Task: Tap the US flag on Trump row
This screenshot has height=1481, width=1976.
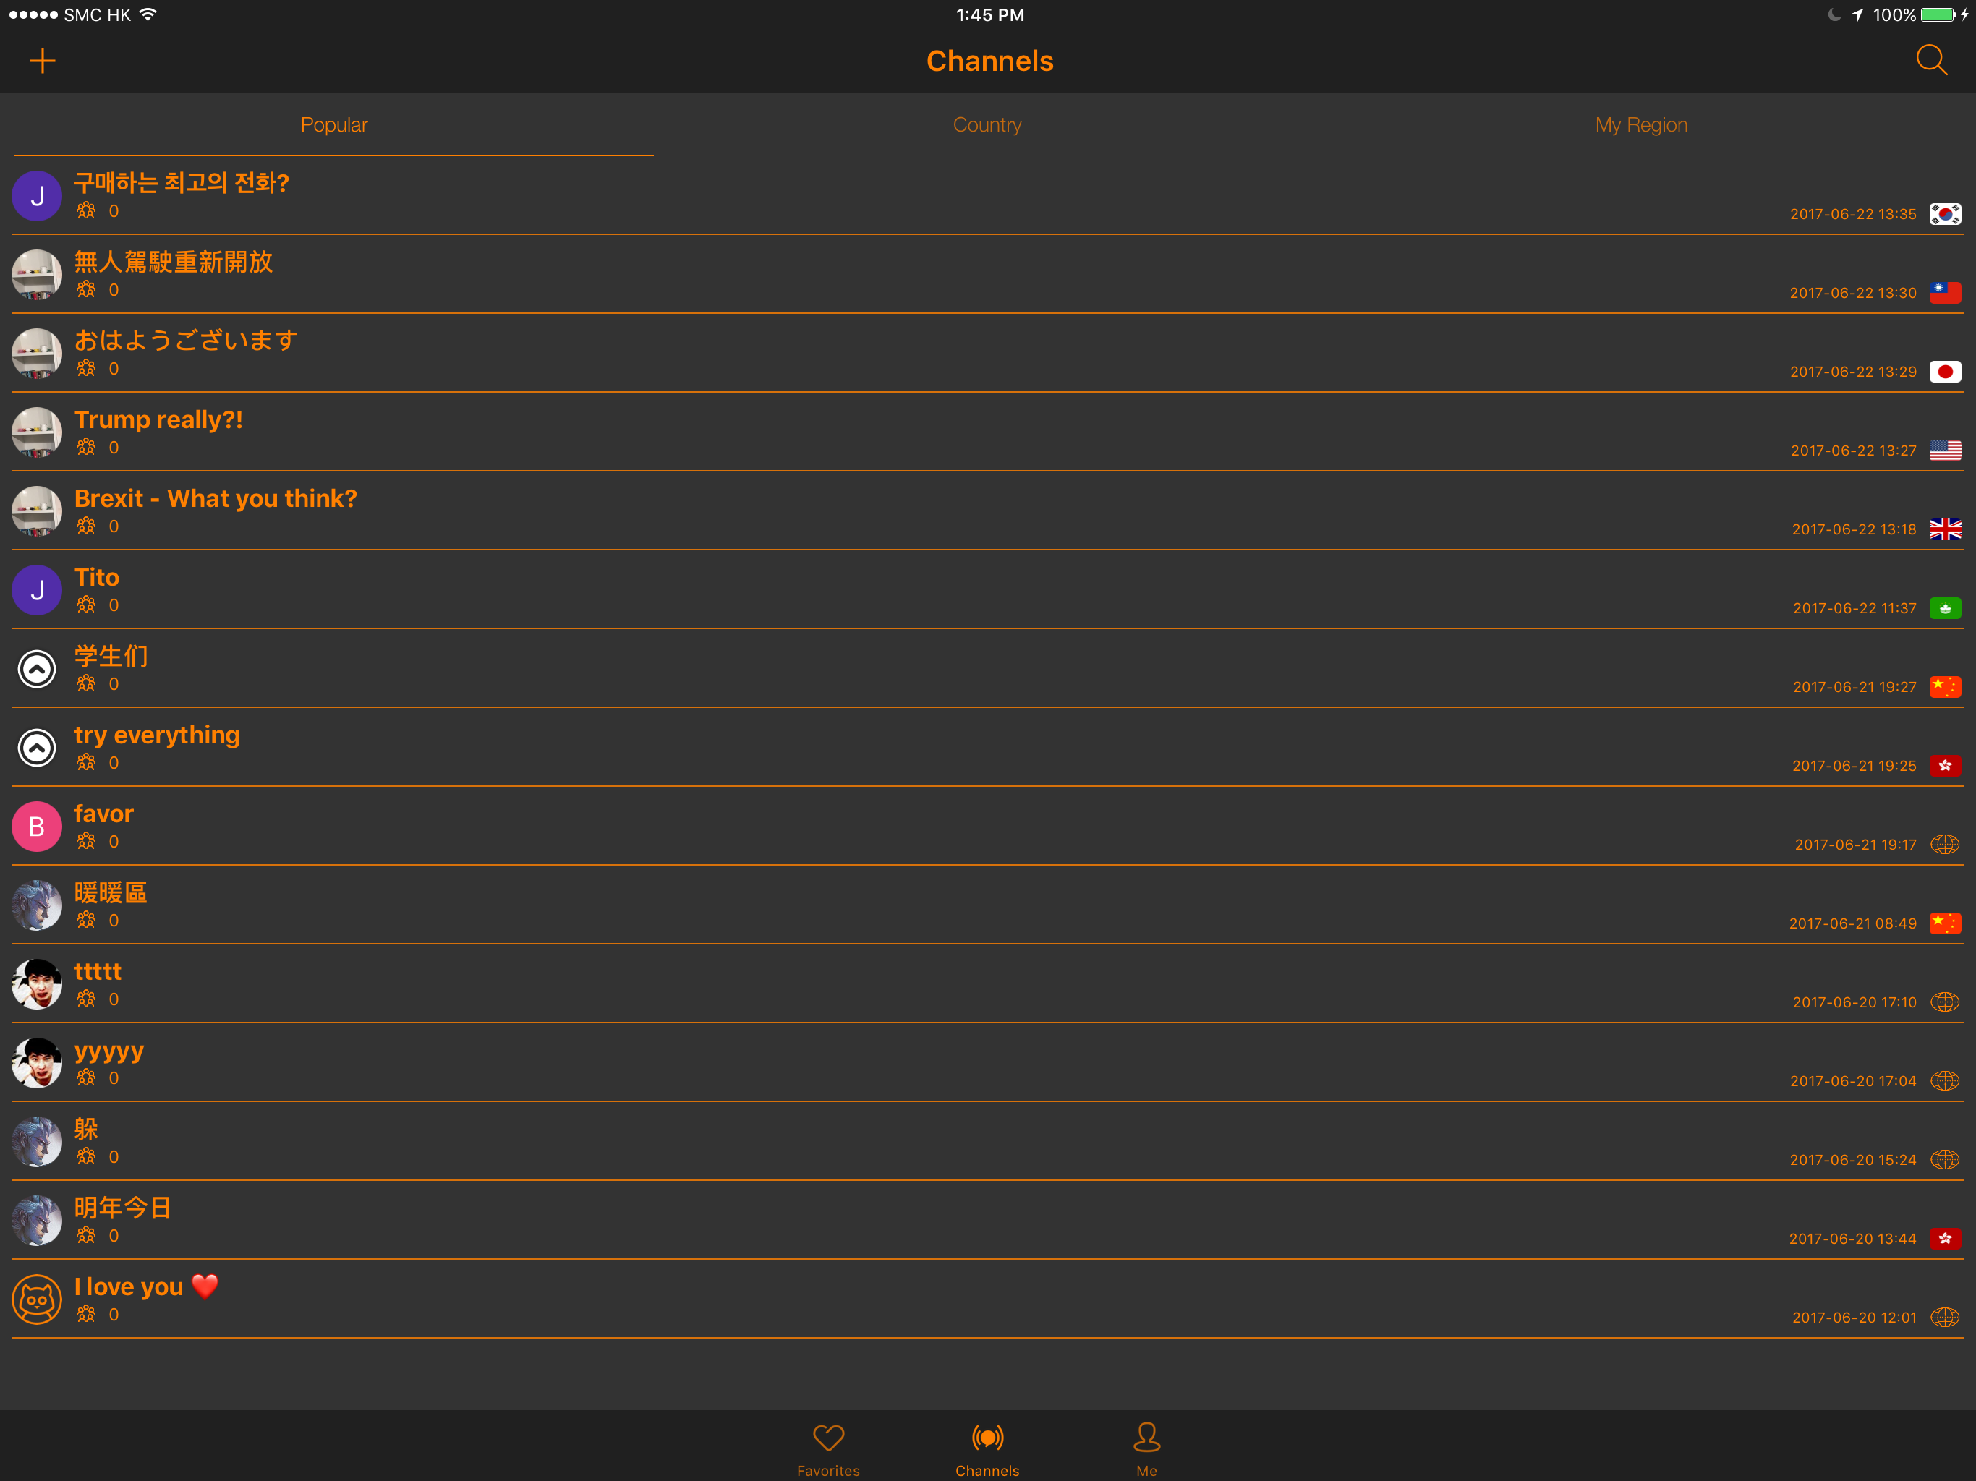Action: click(x=1945, y=451)
